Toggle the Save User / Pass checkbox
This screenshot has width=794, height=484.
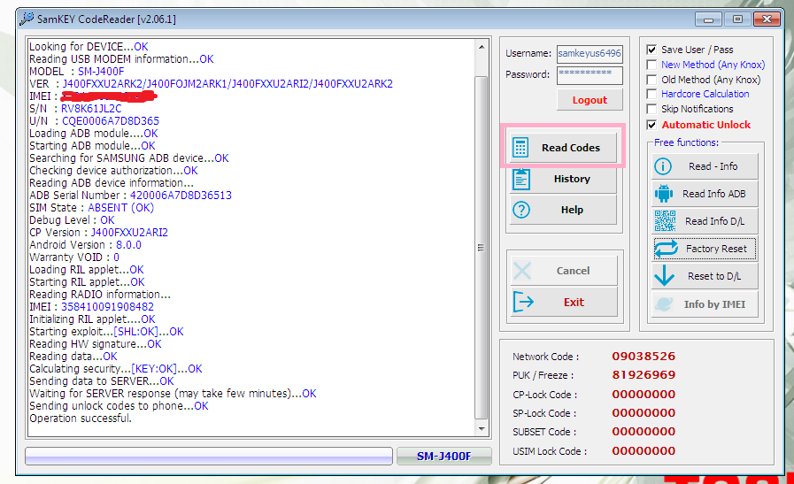click(651, 50)
